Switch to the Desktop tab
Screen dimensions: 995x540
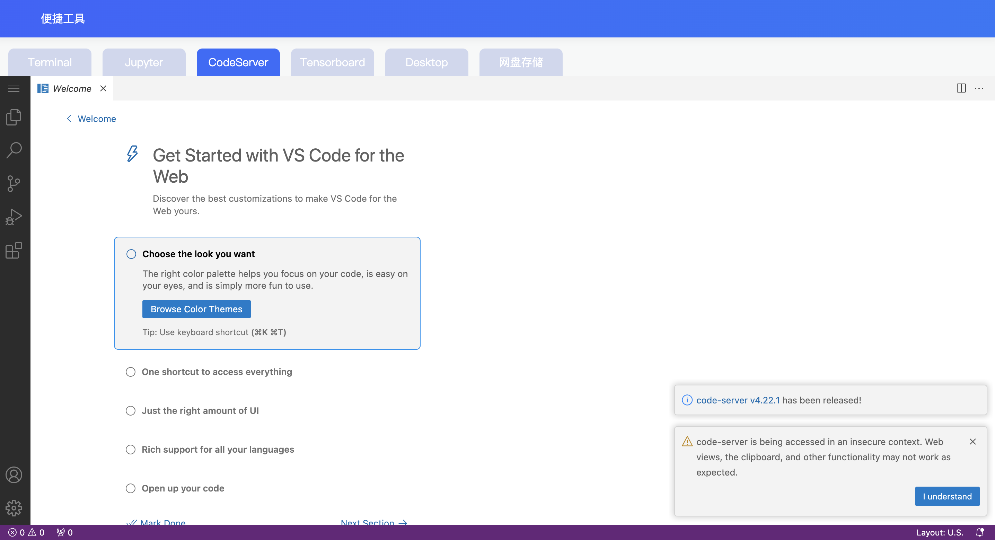pos(427,62)
